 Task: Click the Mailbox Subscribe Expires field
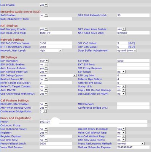coord(133,147)
